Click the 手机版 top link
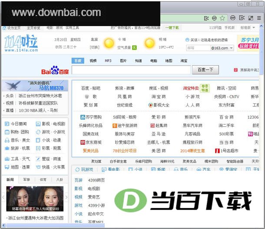Viewport: 265px width, 229px height. click(x=229, y=28)
